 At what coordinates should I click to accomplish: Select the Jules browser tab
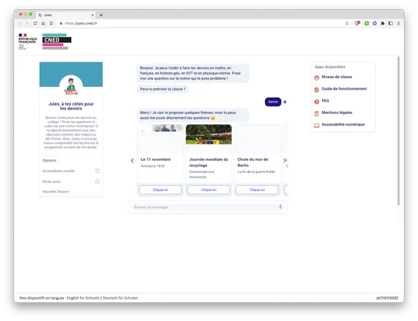tap(66, 15)
